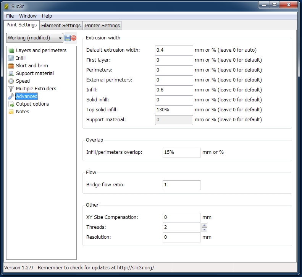Viewport: 302px width, 277px height.
Task: Click the Layers and perimeters icon
Action: (x=11, y=51)
